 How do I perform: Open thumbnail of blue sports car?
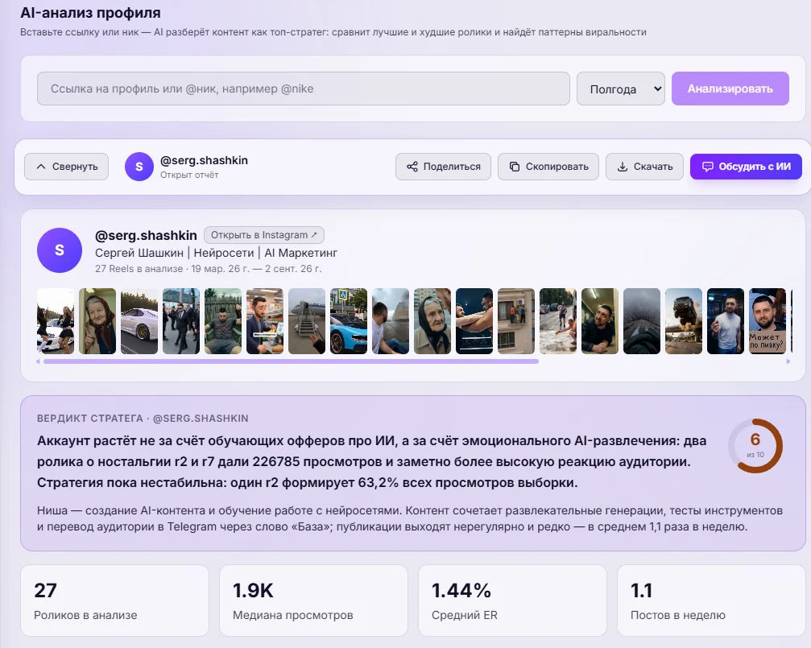click(x=349, y=321)
